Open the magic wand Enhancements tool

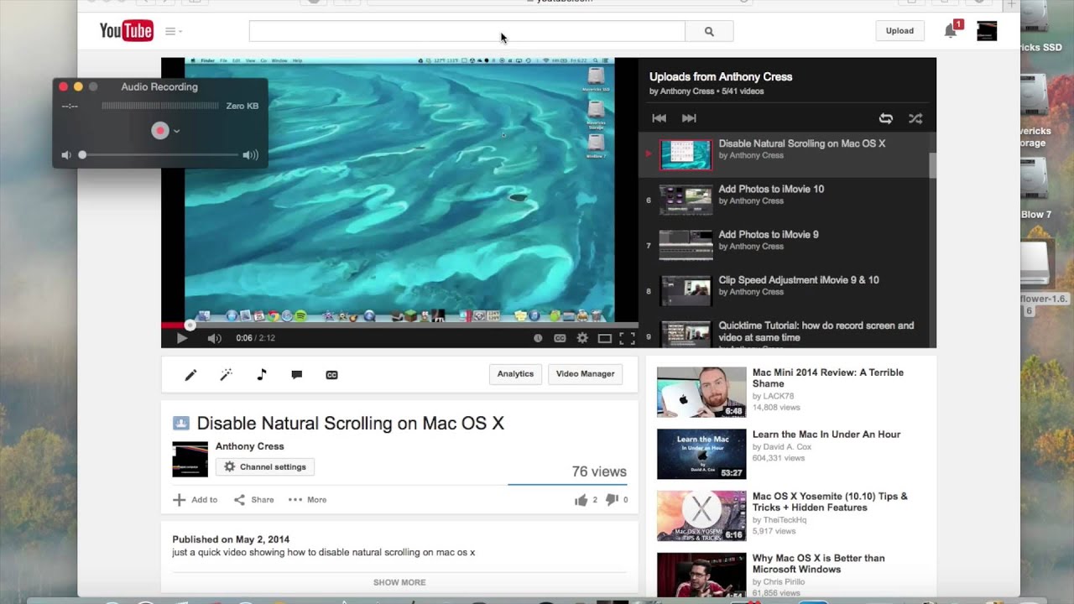coord(226,375)
